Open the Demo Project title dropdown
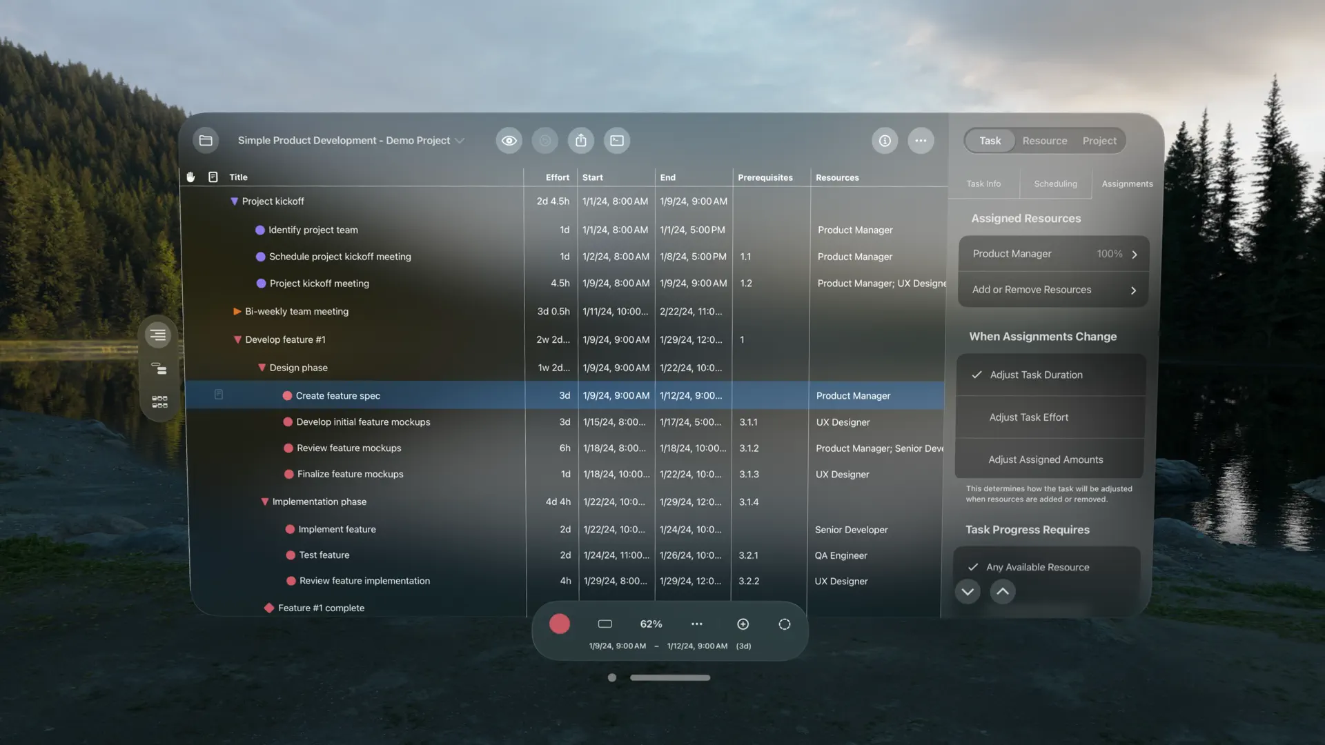 click(460, 140)
